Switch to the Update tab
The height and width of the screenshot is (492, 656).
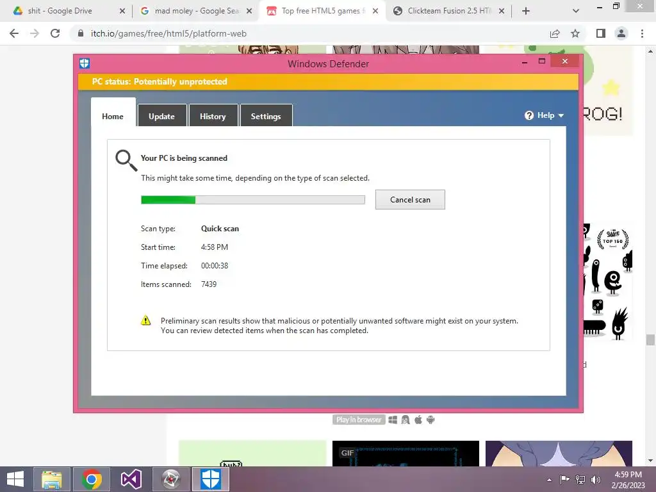pyautogui.click(x=162, y=116)
